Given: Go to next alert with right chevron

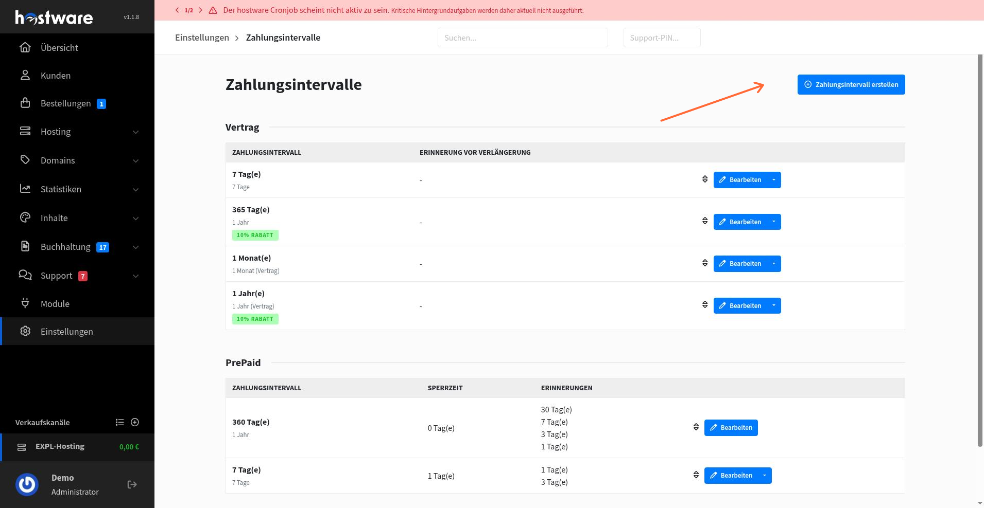Looking at the screenshot, I should (200, 10).
